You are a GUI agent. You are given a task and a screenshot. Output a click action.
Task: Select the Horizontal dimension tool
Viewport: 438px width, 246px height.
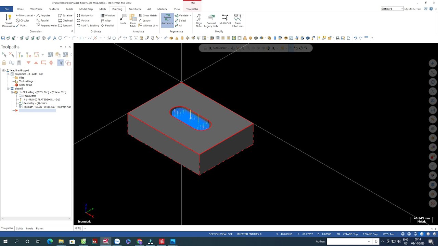[x=25, y=15]
